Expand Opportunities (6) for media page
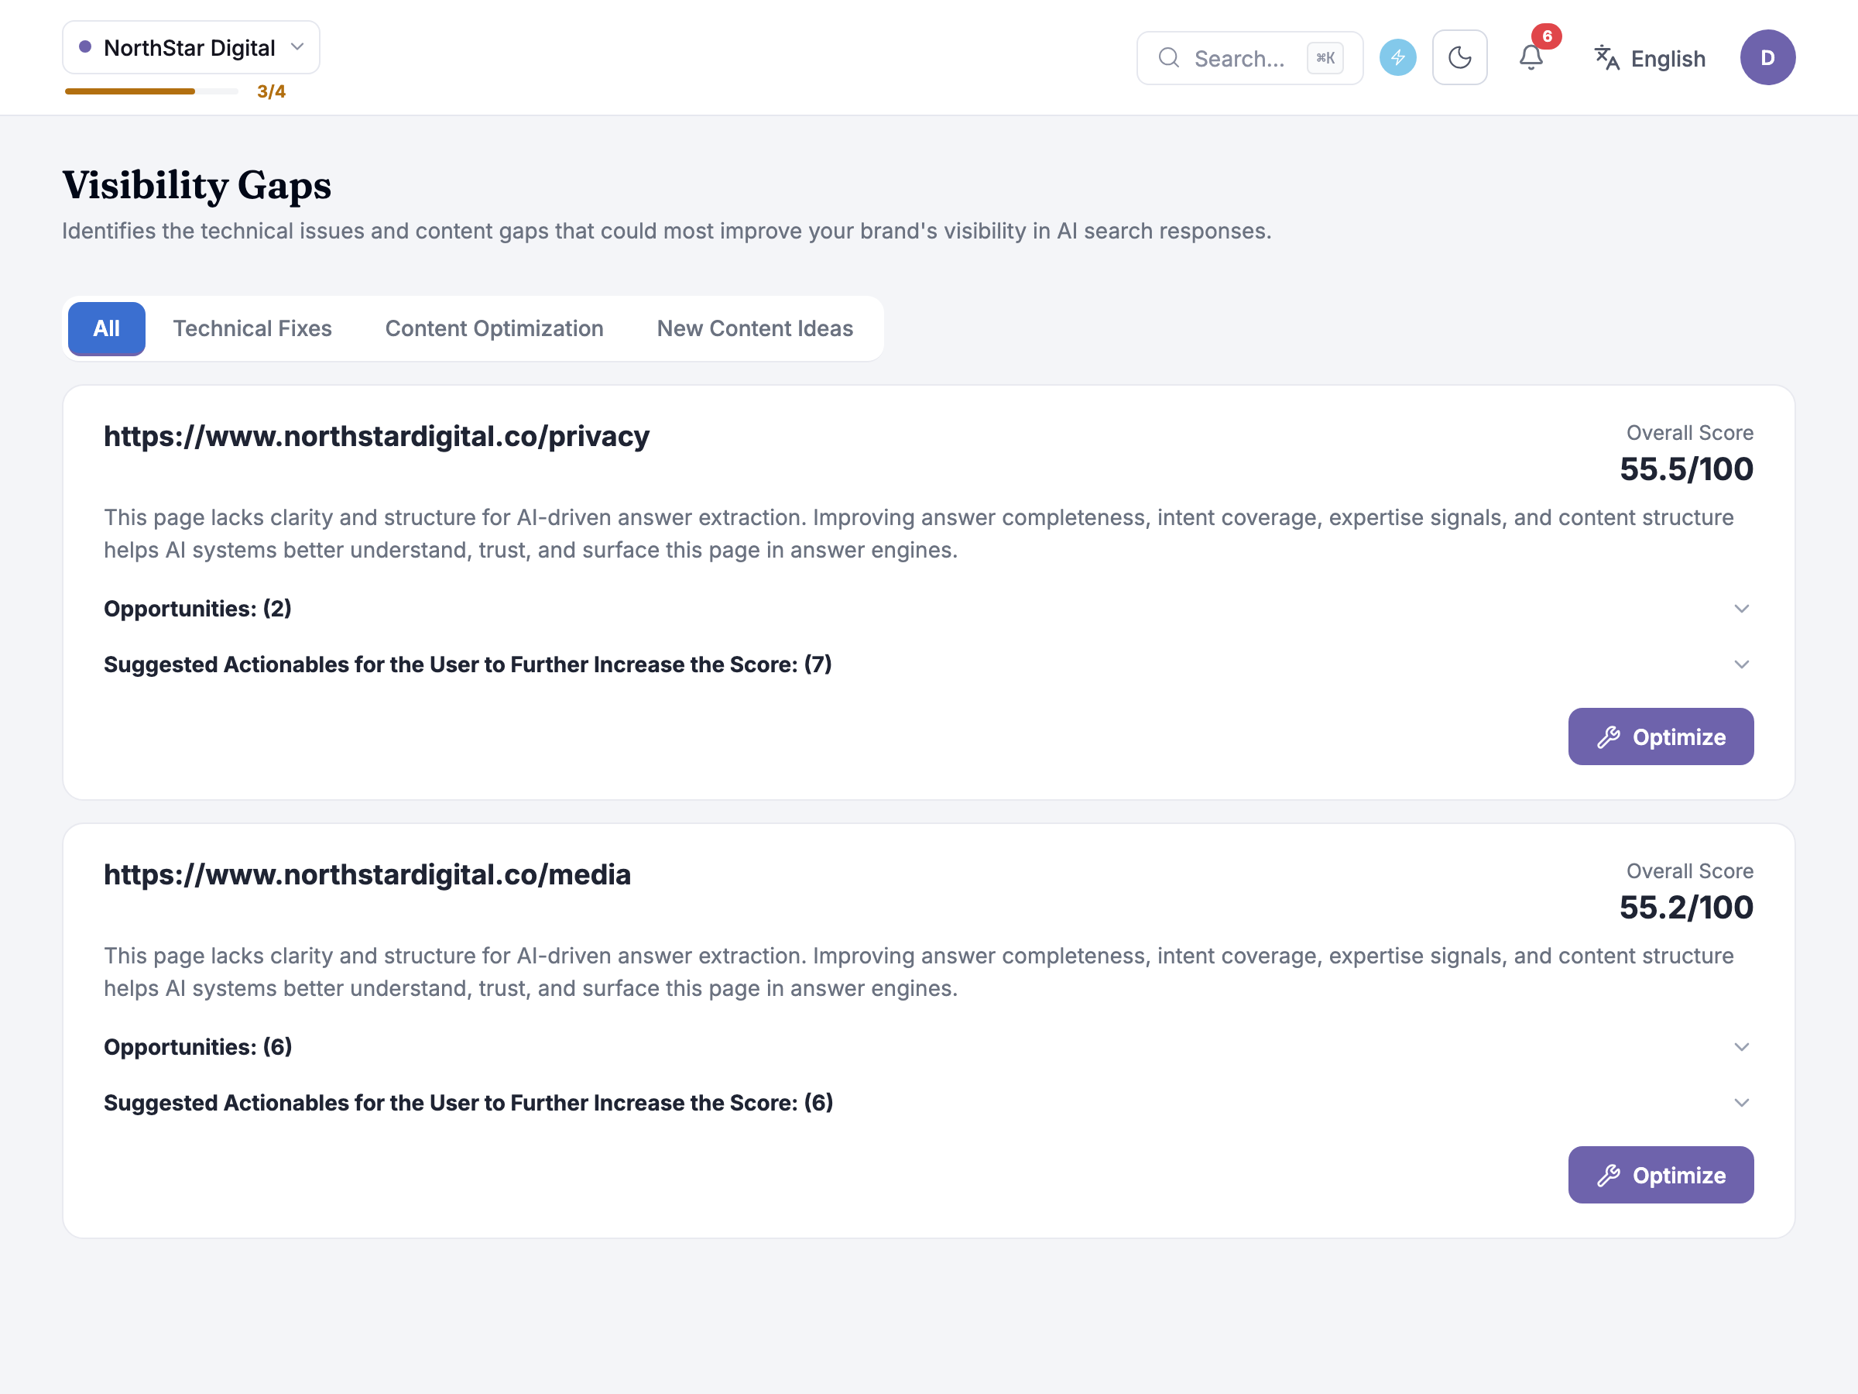The height and width of the screenshot is (1394, 1858). pyautogui.click(x=928, y=1047)
